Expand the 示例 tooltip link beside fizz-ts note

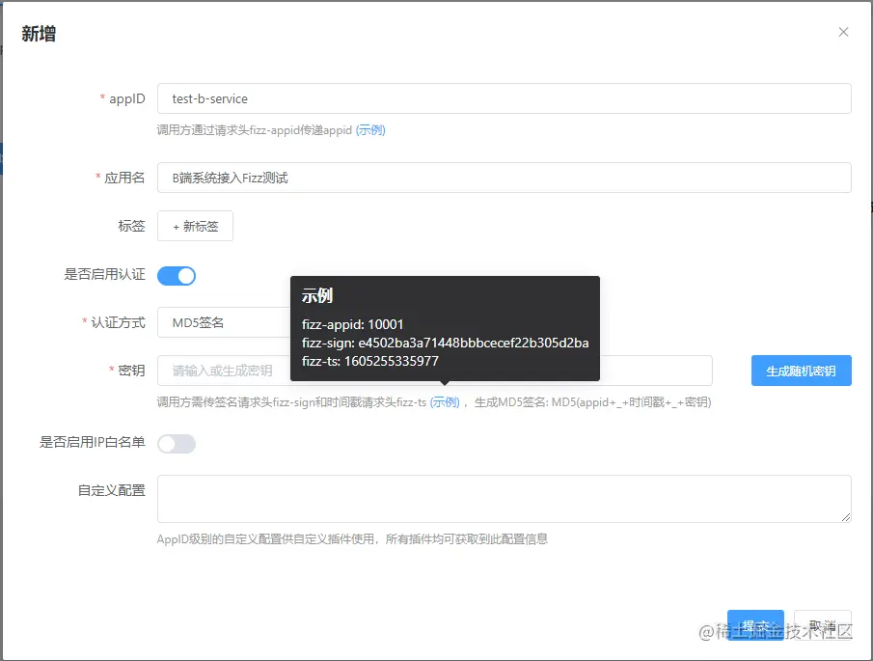(445, 402)
